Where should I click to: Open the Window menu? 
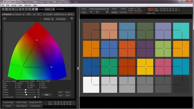point(28,5)
